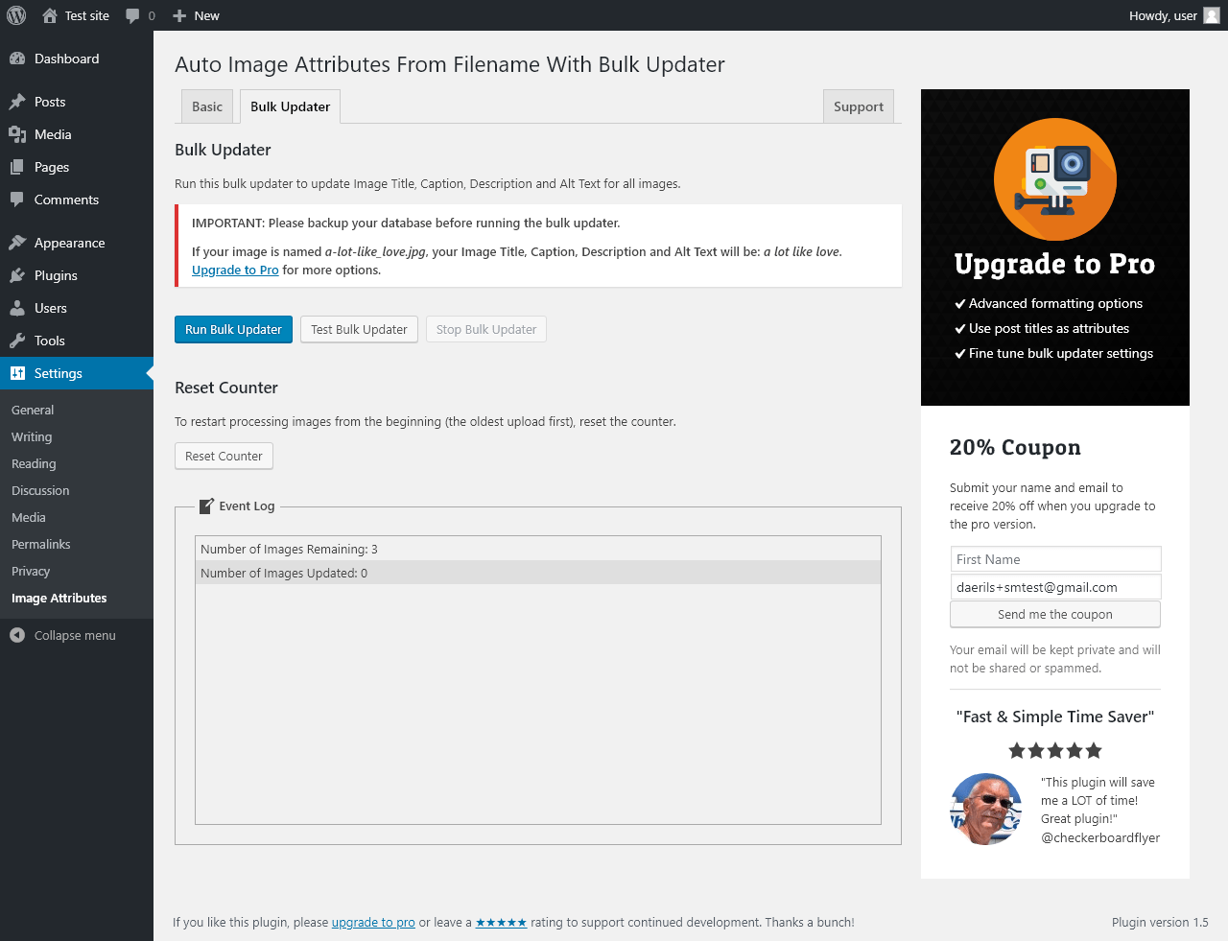The width and height of the screenshot is (1228, 941).
Task: Click Test site name in admin bar
Action: click(x=87, y=15)
